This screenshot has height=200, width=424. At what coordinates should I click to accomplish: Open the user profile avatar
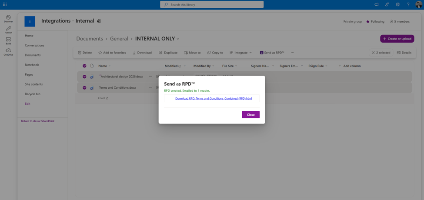click(x=419, y=4)
